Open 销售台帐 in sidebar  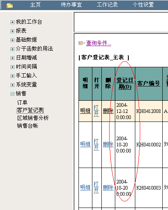27,126
